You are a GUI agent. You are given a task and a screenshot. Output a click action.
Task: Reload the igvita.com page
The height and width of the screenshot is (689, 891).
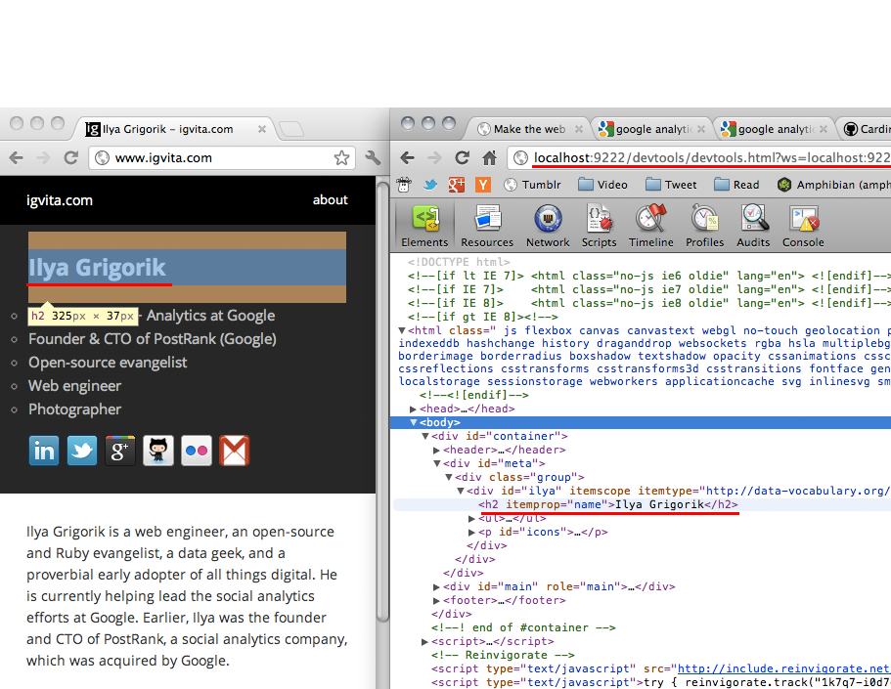(70, 158)
